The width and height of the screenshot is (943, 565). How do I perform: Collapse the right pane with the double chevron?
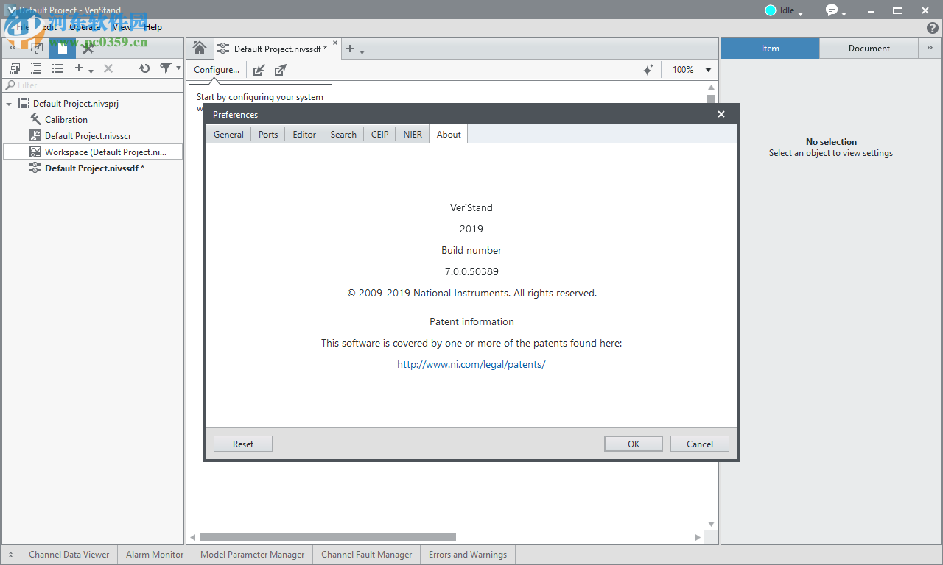pos(930,48)
